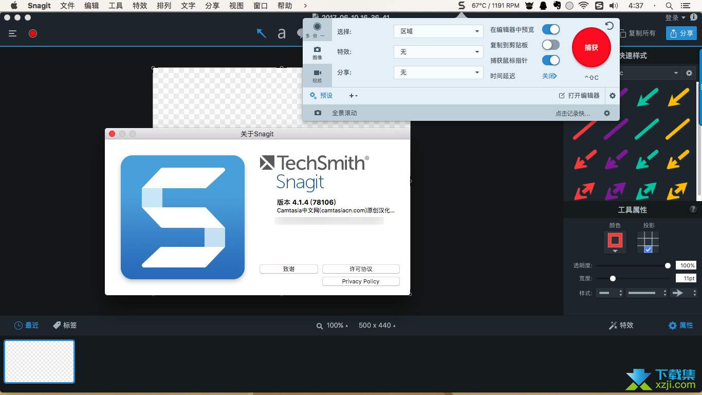702x395 pixels.
Task: Click the 11pt width value field
Action: click(686, 278)
